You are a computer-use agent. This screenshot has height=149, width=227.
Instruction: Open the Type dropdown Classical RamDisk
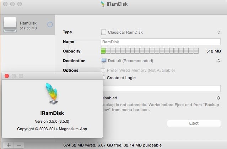161,32
